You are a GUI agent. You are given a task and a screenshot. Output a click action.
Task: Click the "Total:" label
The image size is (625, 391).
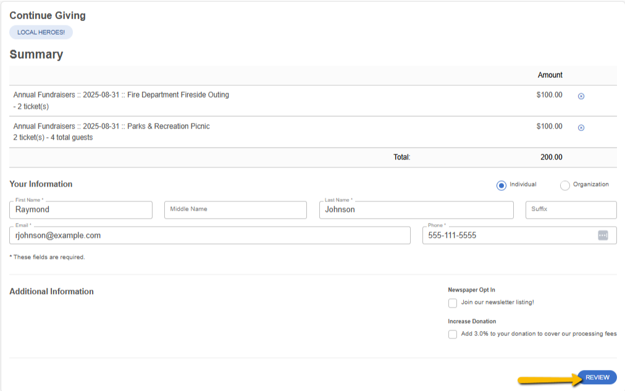(x=402, y=157)
